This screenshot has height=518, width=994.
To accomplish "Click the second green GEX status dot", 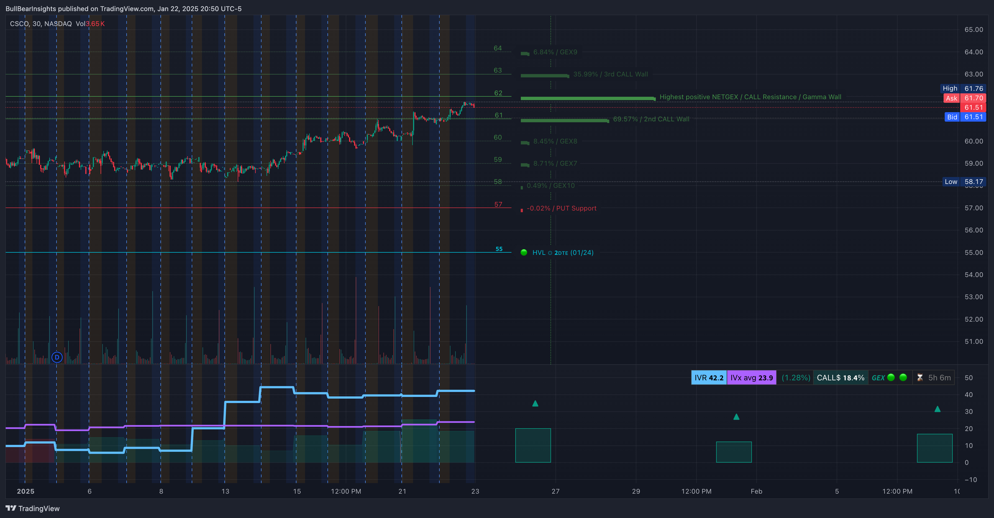I will (x=903, y=377).
